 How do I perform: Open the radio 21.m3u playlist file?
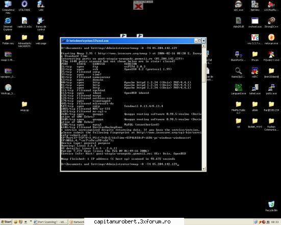24,22
